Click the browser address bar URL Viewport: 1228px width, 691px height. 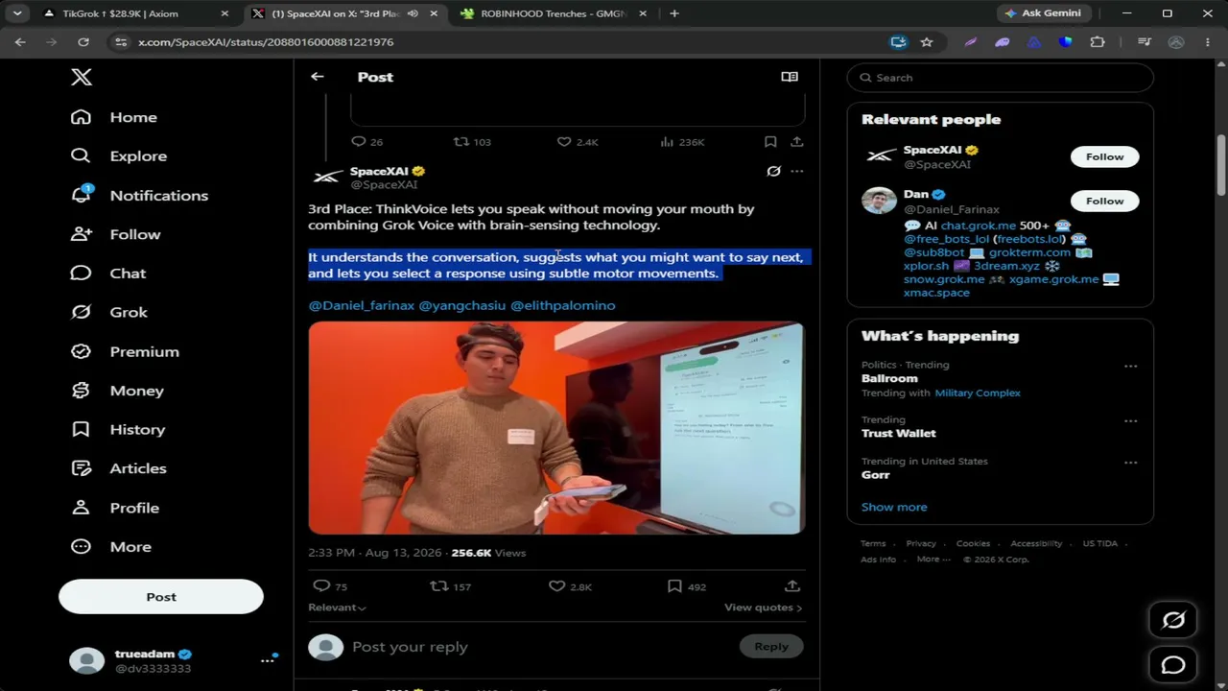(x=266, y=42)
